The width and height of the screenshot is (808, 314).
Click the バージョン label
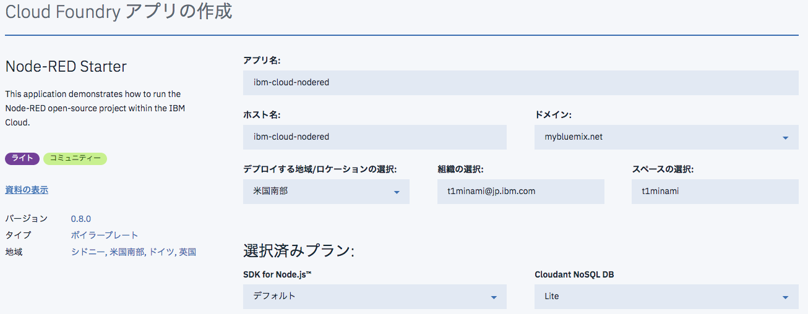coord(26,219)
